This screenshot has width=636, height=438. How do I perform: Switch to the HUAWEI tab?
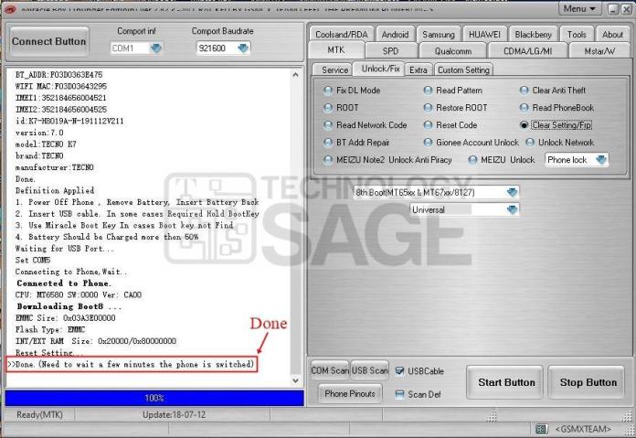coord(484,35)
